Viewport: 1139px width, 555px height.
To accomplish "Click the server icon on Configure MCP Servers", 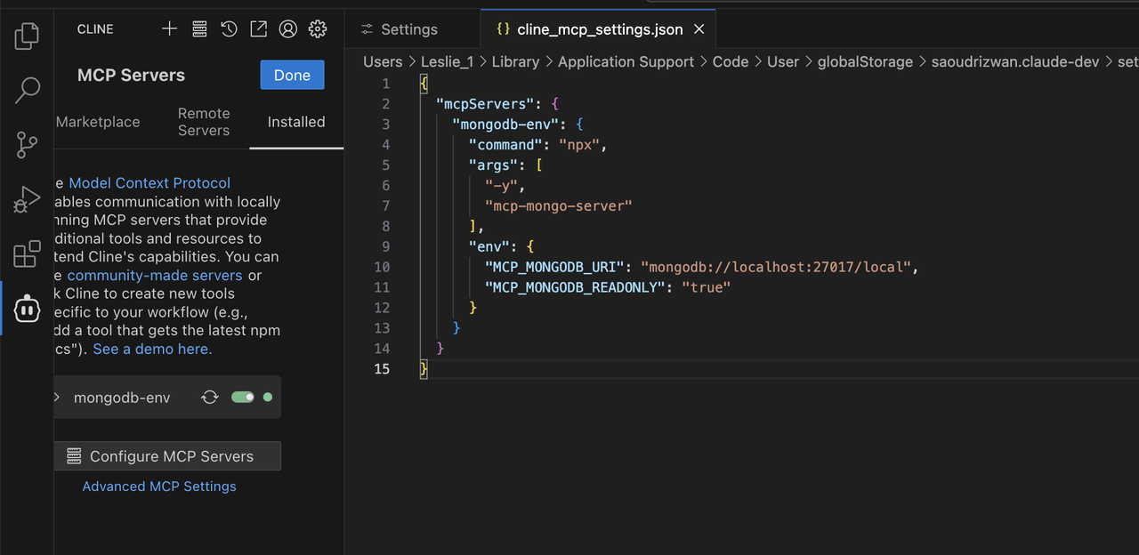I will point(74,456).
